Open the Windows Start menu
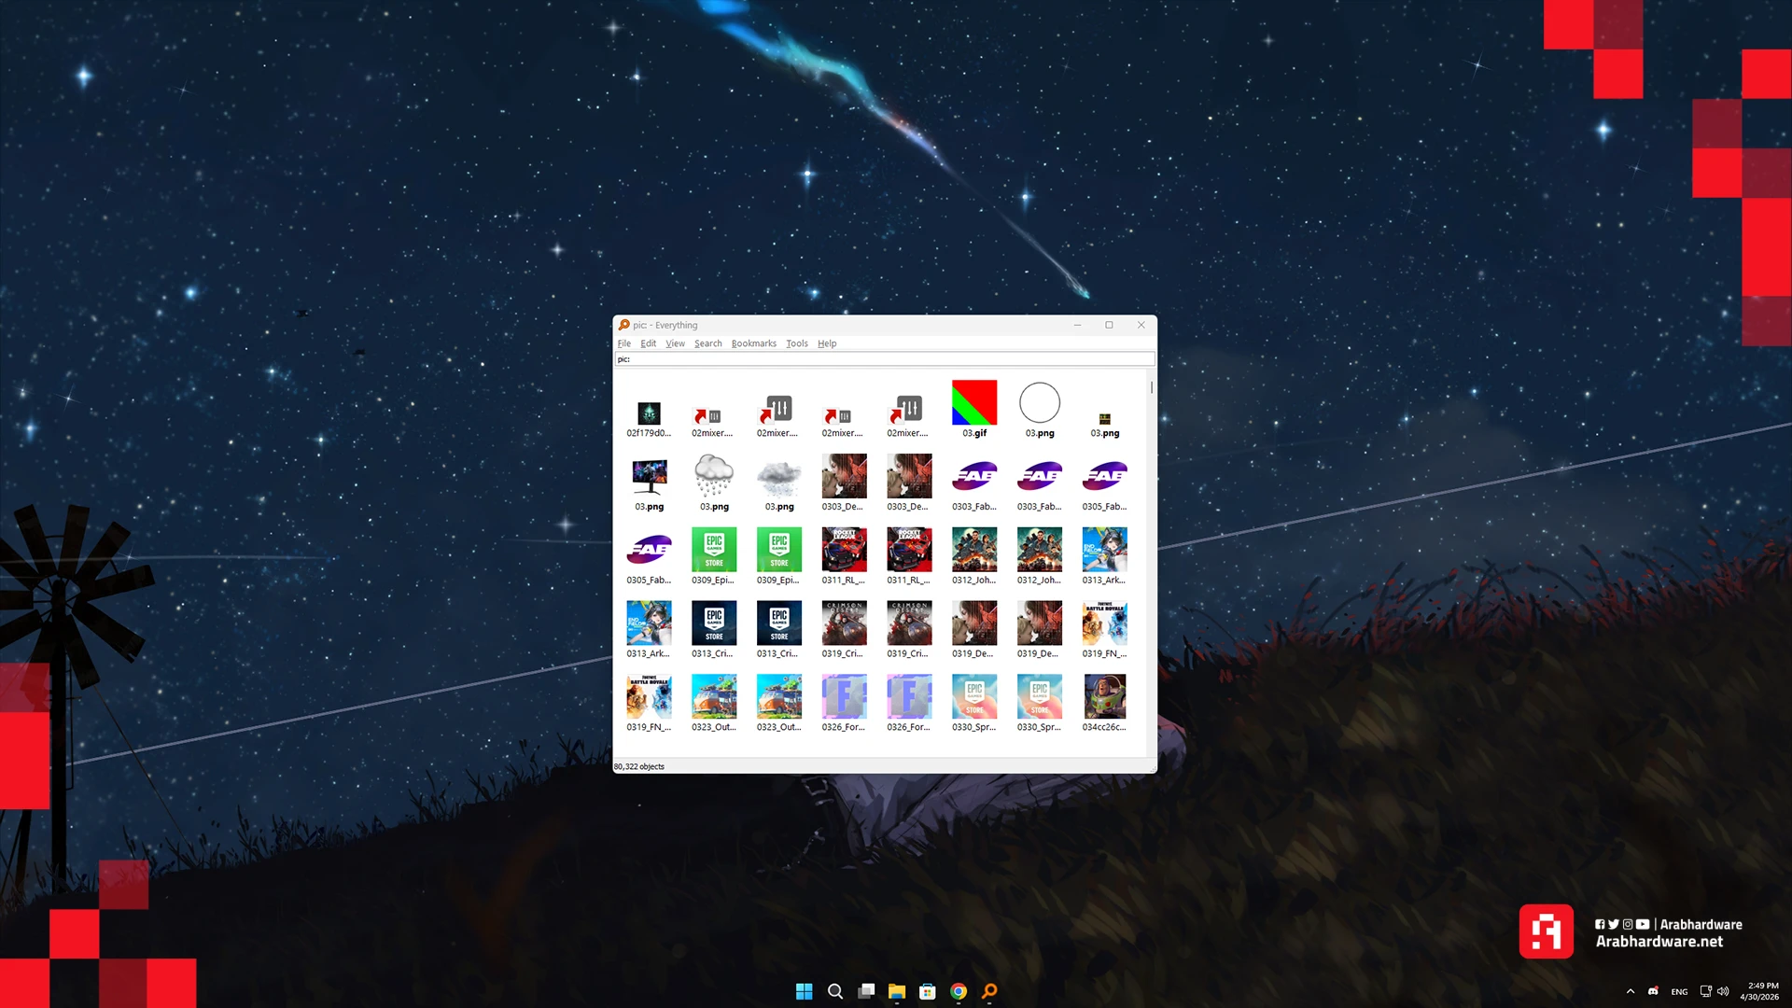The height and width of the screenshot is (1008, 1792). [x=804, y=991]
